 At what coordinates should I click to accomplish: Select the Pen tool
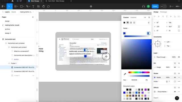27,6
